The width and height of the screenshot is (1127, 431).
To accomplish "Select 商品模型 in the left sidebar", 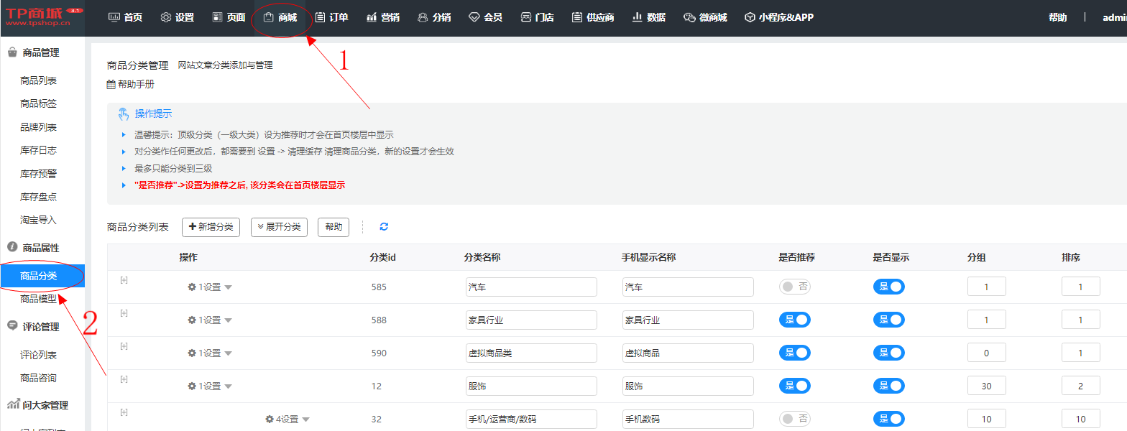I will (x=39, y=299).
